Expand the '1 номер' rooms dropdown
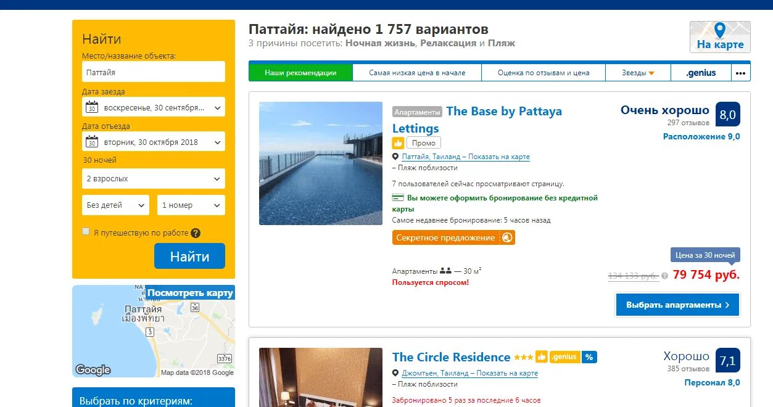The height and width of the screenshot is (407, 773). pos(191,205)
